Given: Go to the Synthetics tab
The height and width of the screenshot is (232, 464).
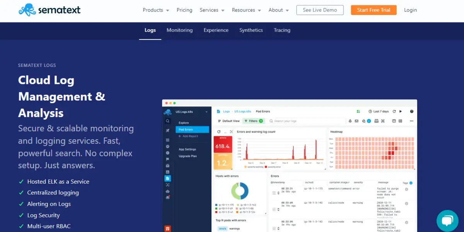Looking at the screenshot, I should point(251,30).
